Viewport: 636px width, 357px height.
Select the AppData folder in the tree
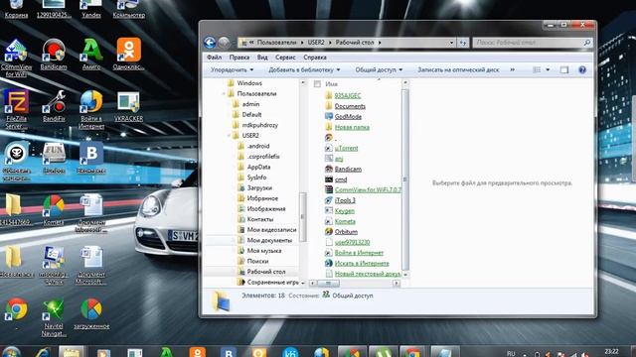click(x=258, y=168)
